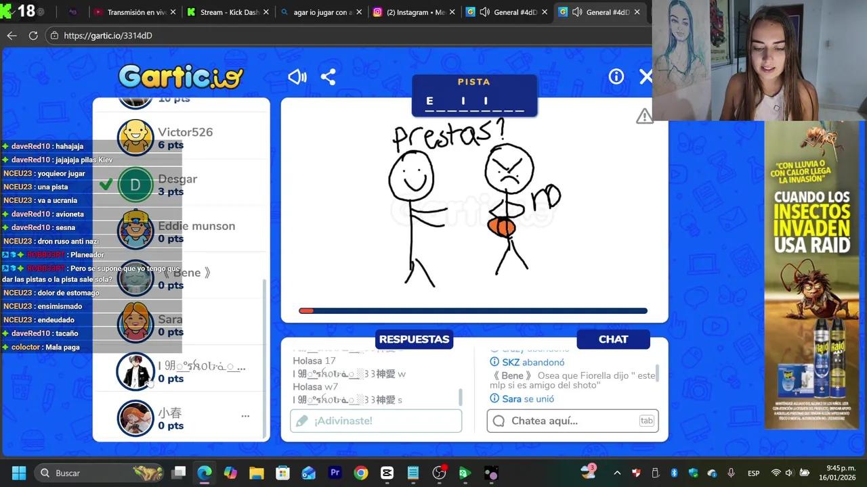Open the Notepad taskbar icon

pyautogui.click(x=413, y=473)
